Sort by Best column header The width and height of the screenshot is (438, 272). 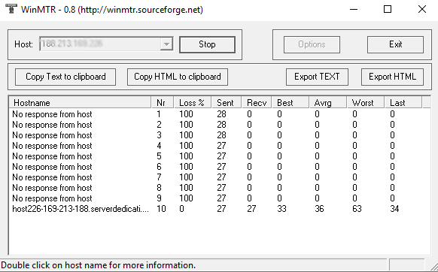click(x=290, y=103)
